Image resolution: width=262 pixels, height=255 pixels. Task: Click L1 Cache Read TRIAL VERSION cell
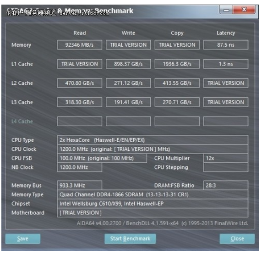pos(80,64)
